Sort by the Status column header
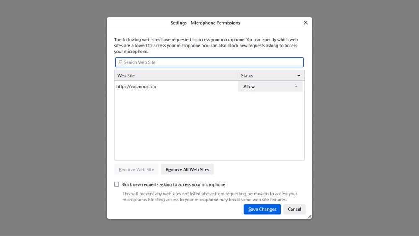This screenshot has height=236, width=419. (271, 75)
